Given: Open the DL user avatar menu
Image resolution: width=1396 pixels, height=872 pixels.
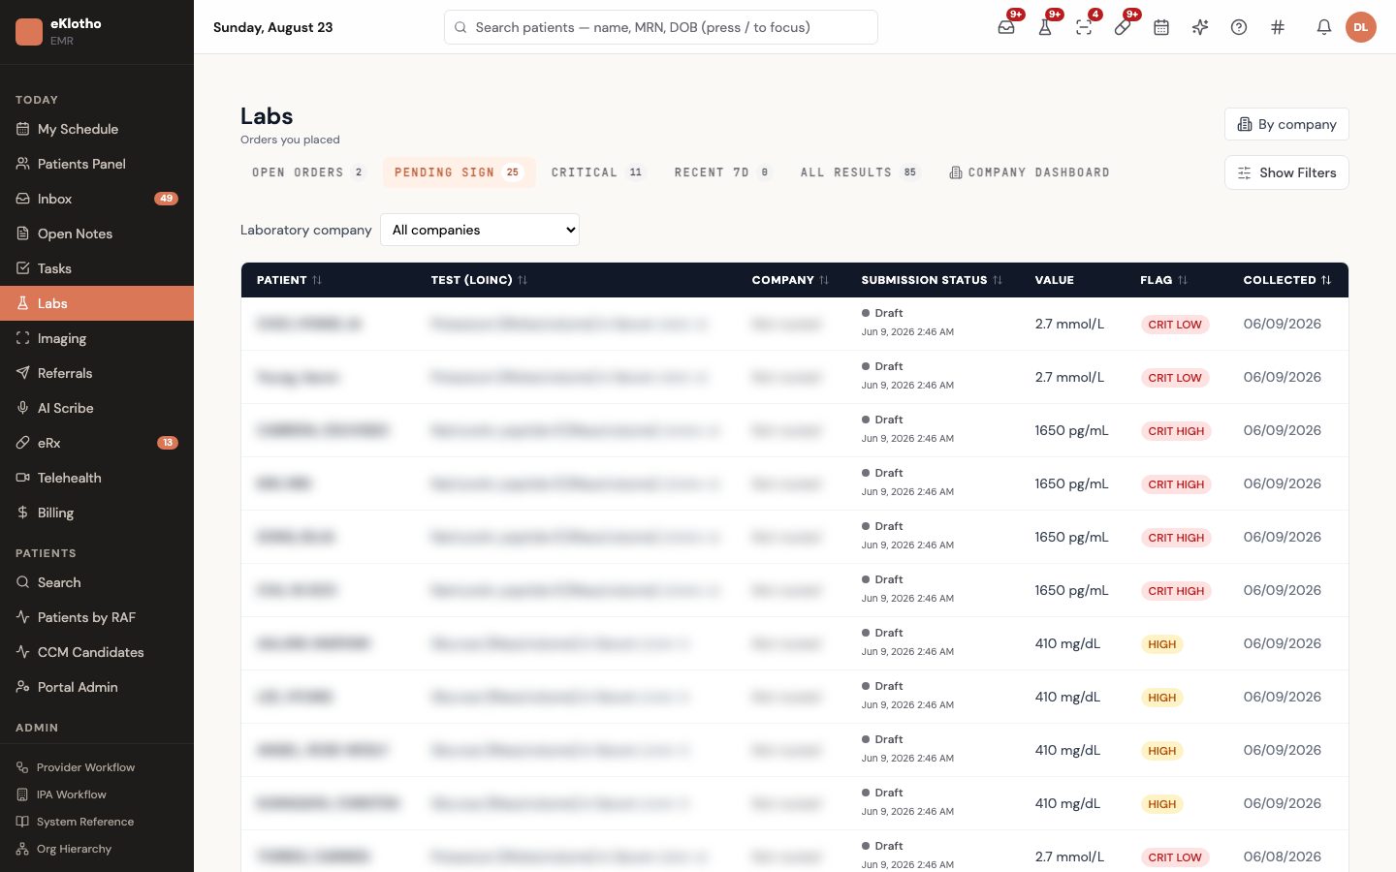Looking at the screenshot, I should click(1361, 27).
